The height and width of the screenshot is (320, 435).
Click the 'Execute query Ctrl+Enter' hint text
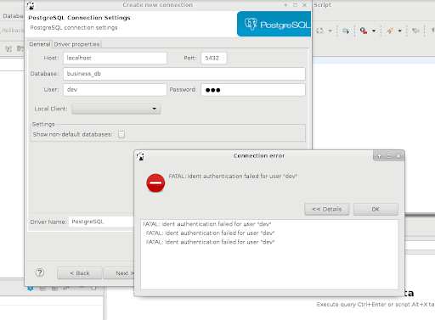376,305
